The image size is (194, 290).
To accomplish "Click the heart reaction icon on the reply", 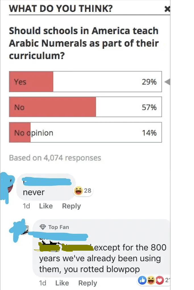I will (x=160, y=280).
